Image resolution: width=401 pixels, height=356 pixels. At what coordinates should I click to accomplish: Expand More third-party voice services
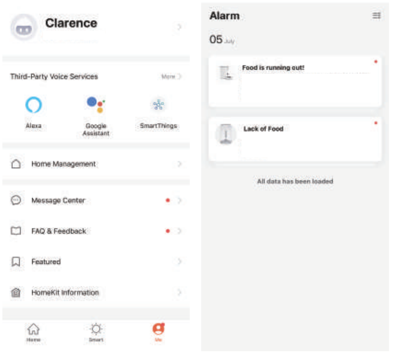coord(171,77)
